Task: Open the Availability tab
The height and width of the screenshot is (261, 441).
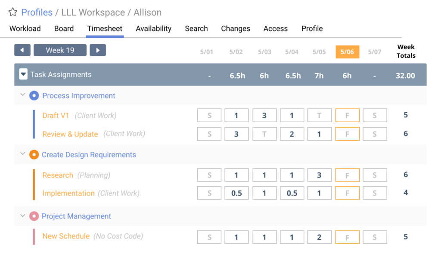Action: point(153,29)
